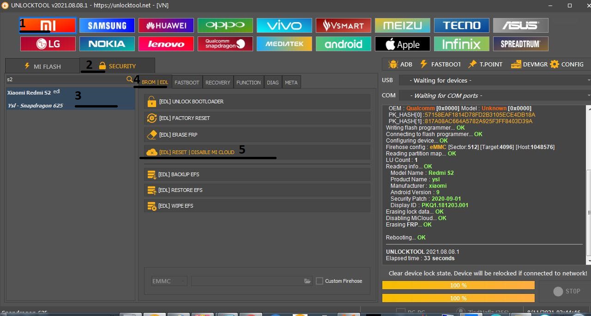The width and height of the screenshot is (591, 316).
Task: Select the Lenovo brand tile
Action: point(166,44)
